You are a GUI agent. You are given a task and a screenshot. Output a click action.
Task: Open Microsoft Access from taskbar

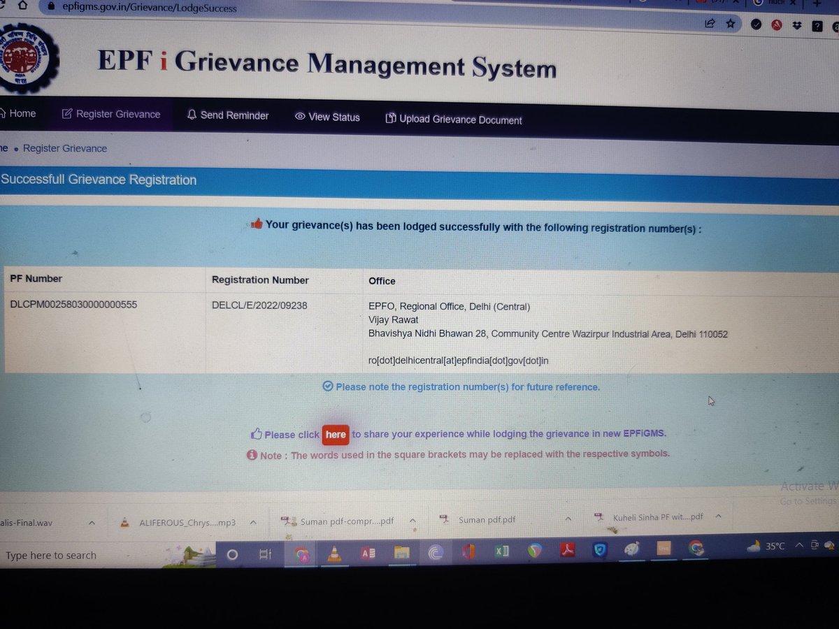point(368,554)
